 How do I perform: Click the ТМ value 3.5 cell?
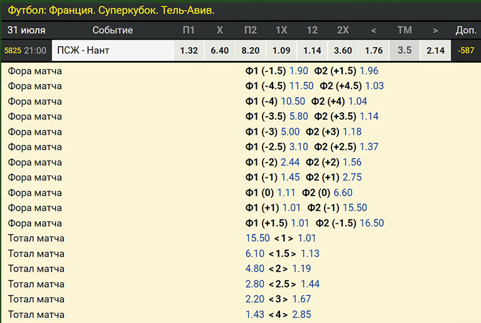point(404,50)
